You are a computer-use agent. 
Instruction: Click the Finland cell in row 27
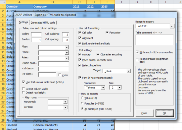click(20, 125)
